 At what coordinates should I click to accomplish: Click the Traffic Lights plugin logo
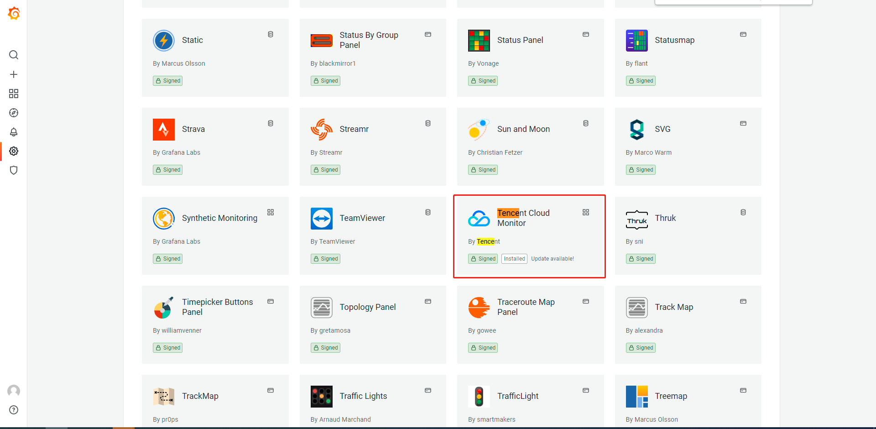pyautogui.click(x=322, y=396)
